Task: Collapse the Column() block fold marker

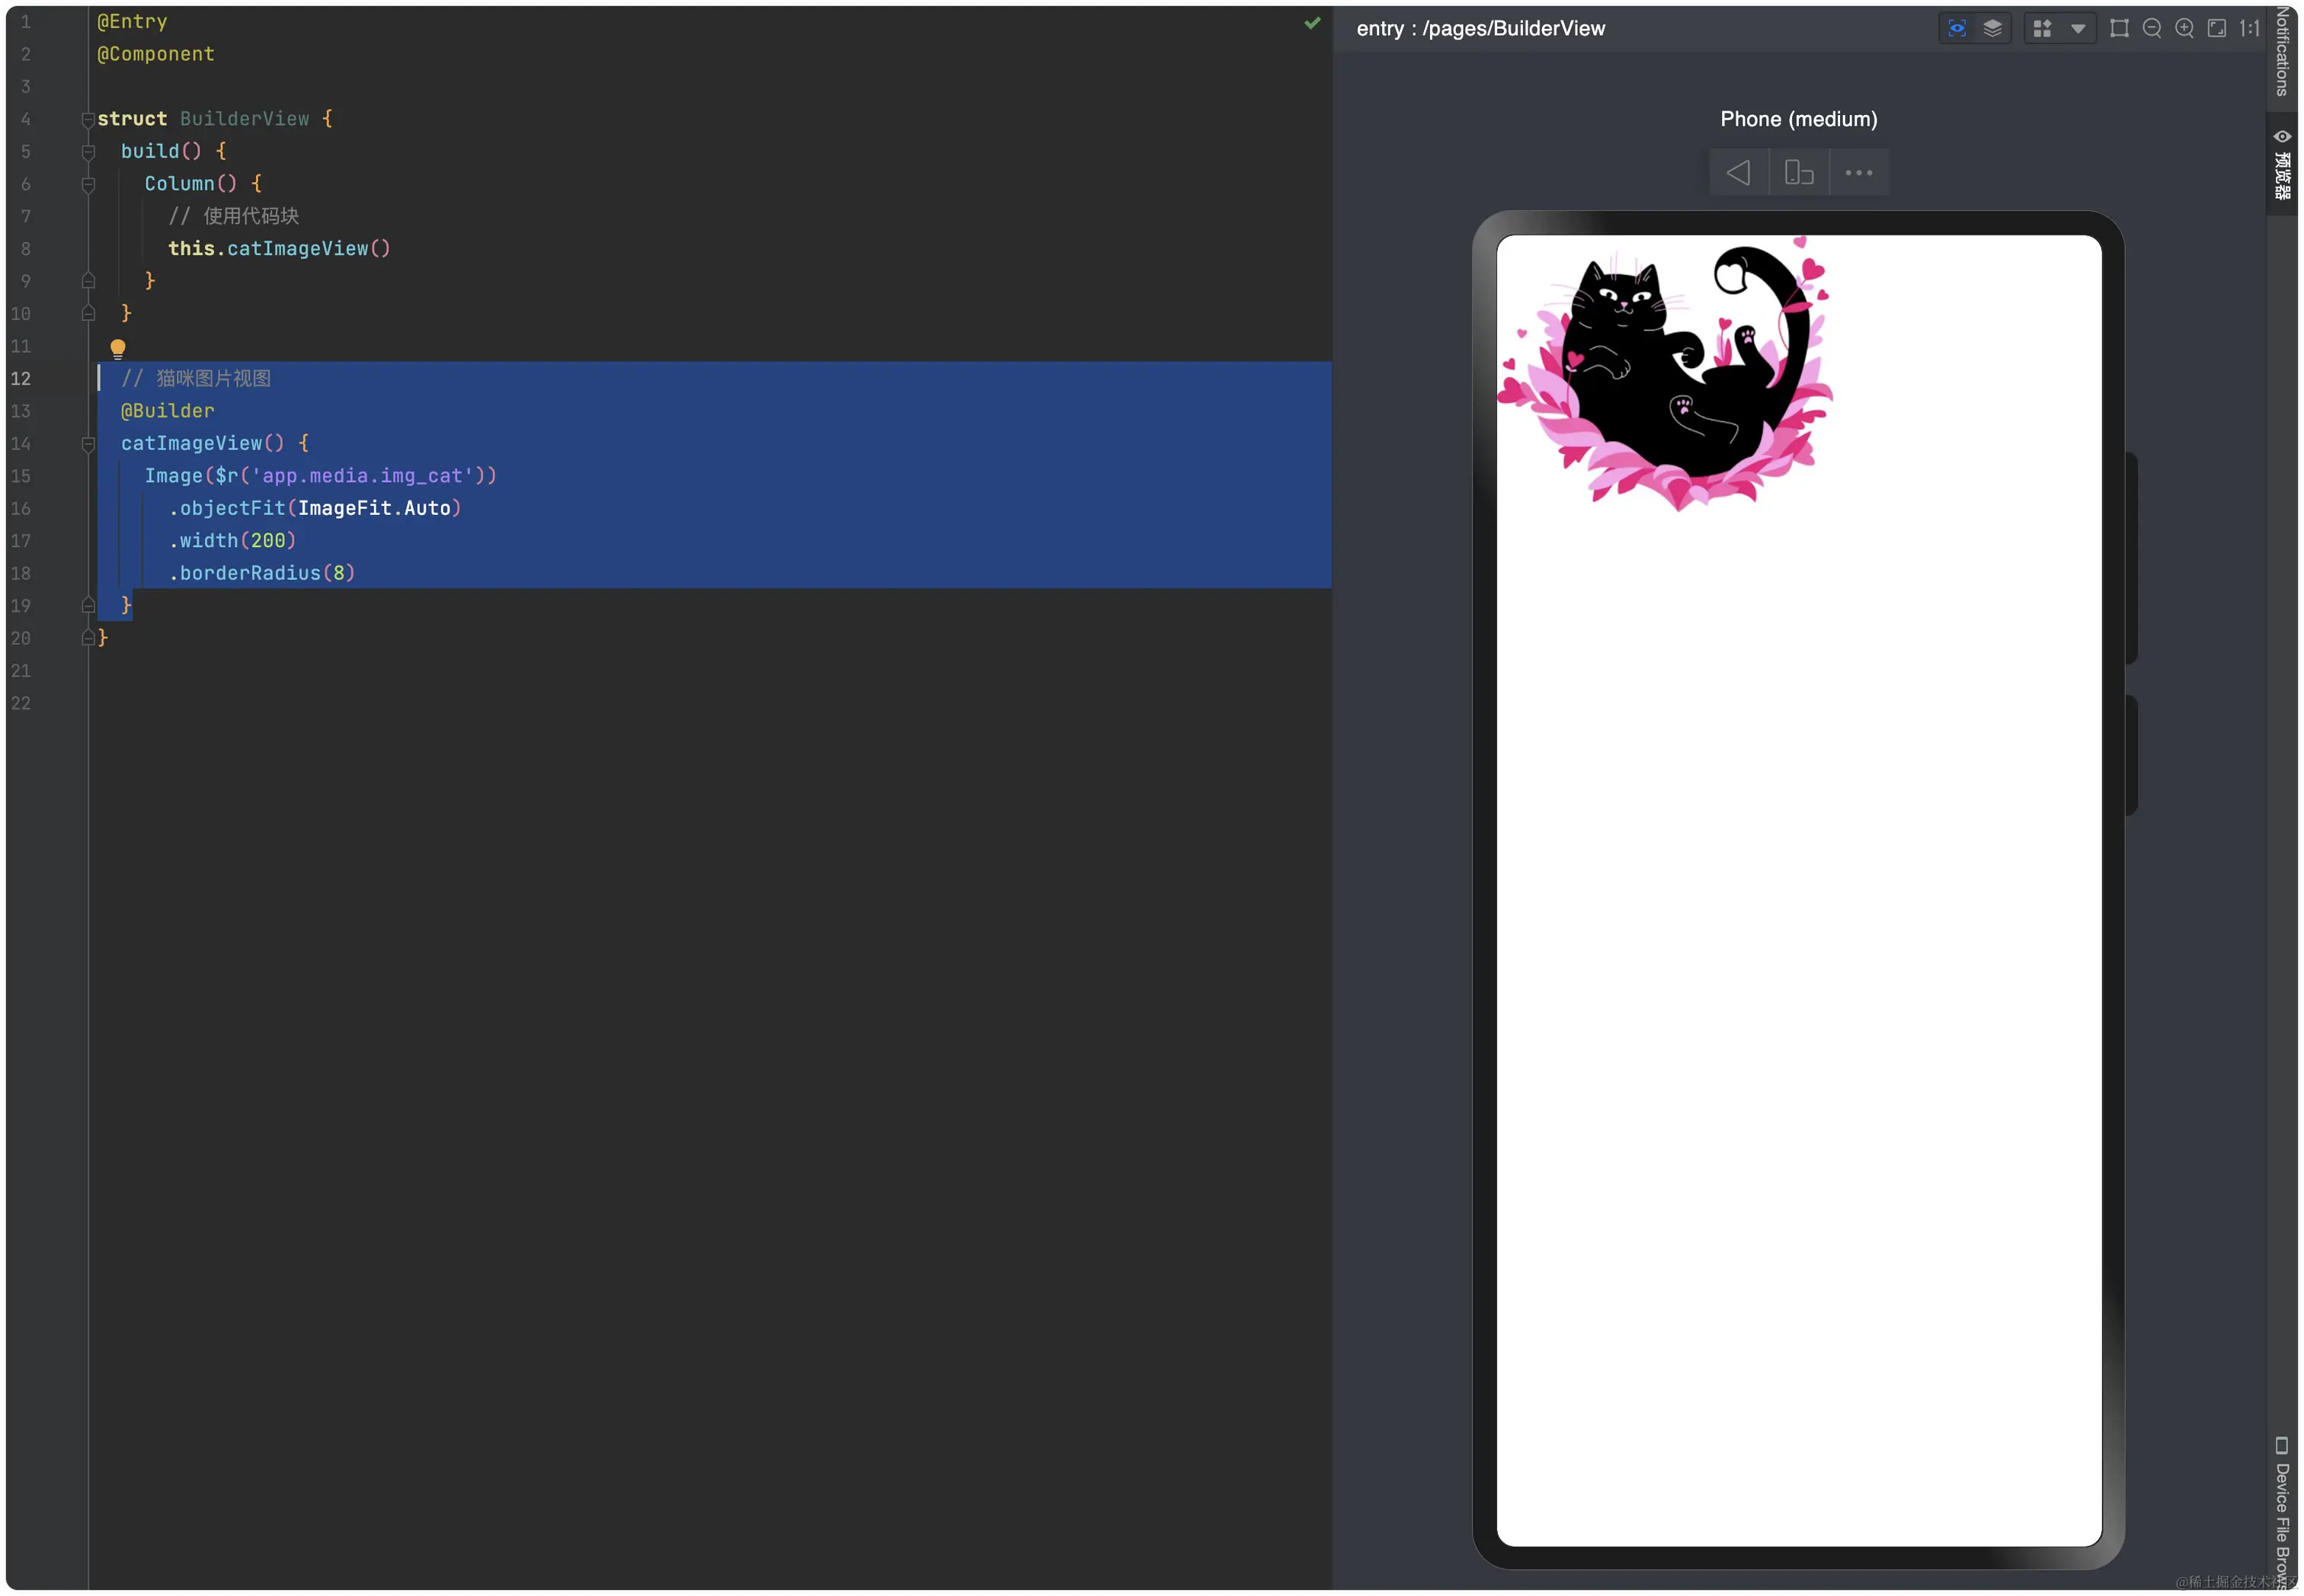Action: pyautogui.click(x=88, y=184)
